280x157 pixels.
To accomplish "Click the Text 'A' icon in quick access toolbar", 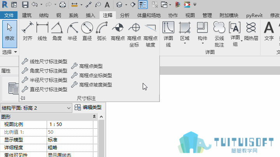I will click(x=107, y=5).
